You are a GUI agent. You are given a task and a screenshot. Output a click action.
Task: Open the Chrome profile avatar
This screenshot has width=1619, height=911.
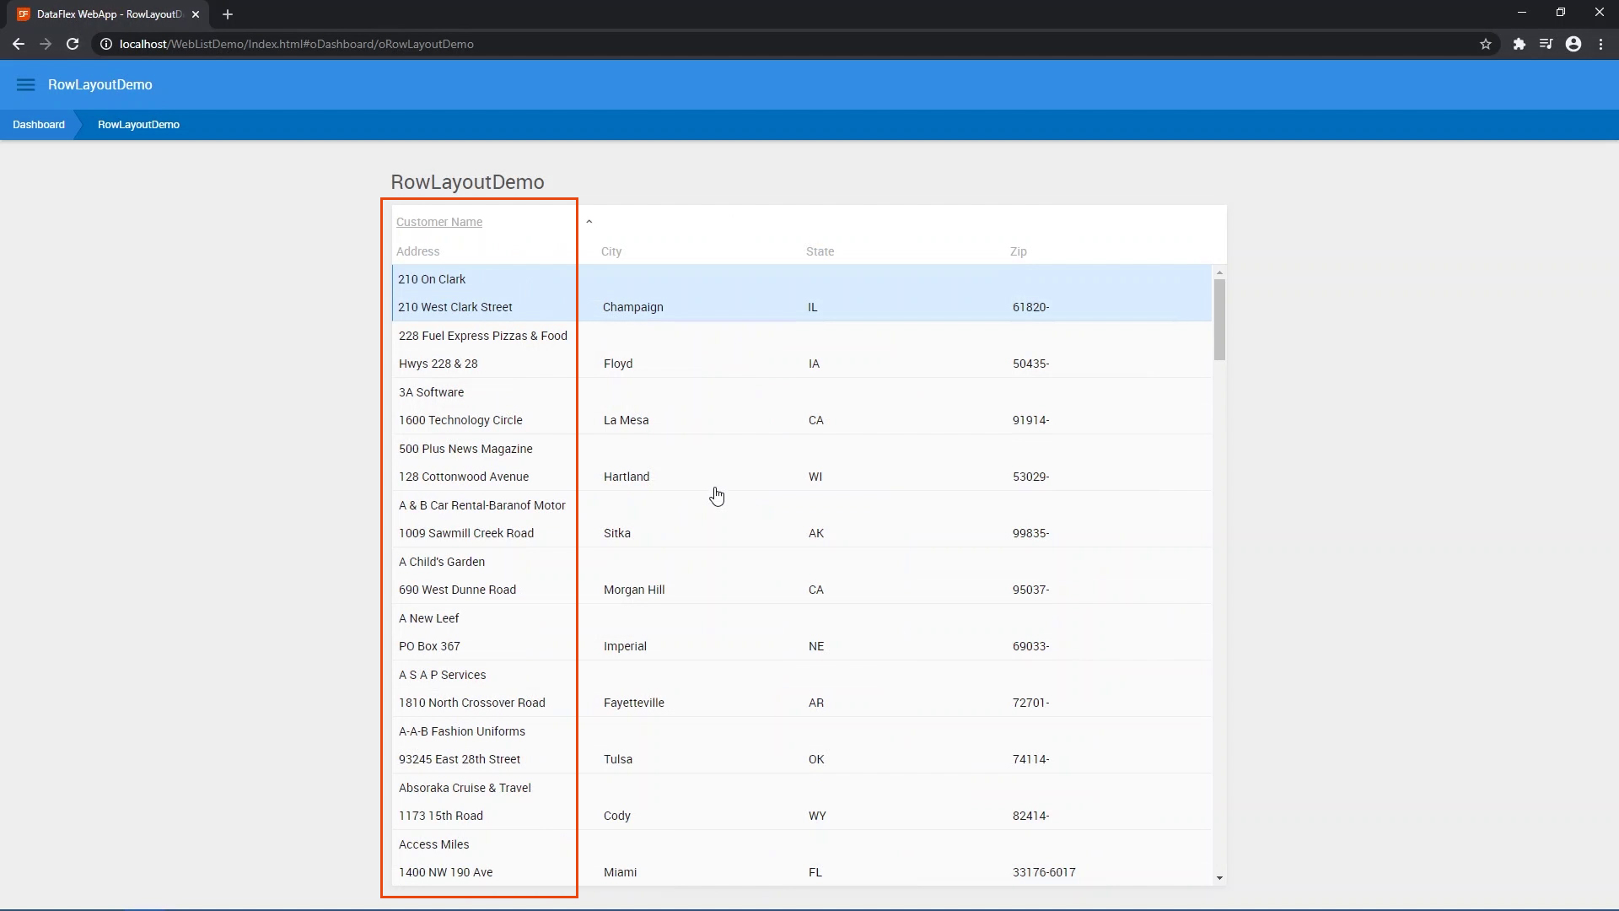point(1573,44)
